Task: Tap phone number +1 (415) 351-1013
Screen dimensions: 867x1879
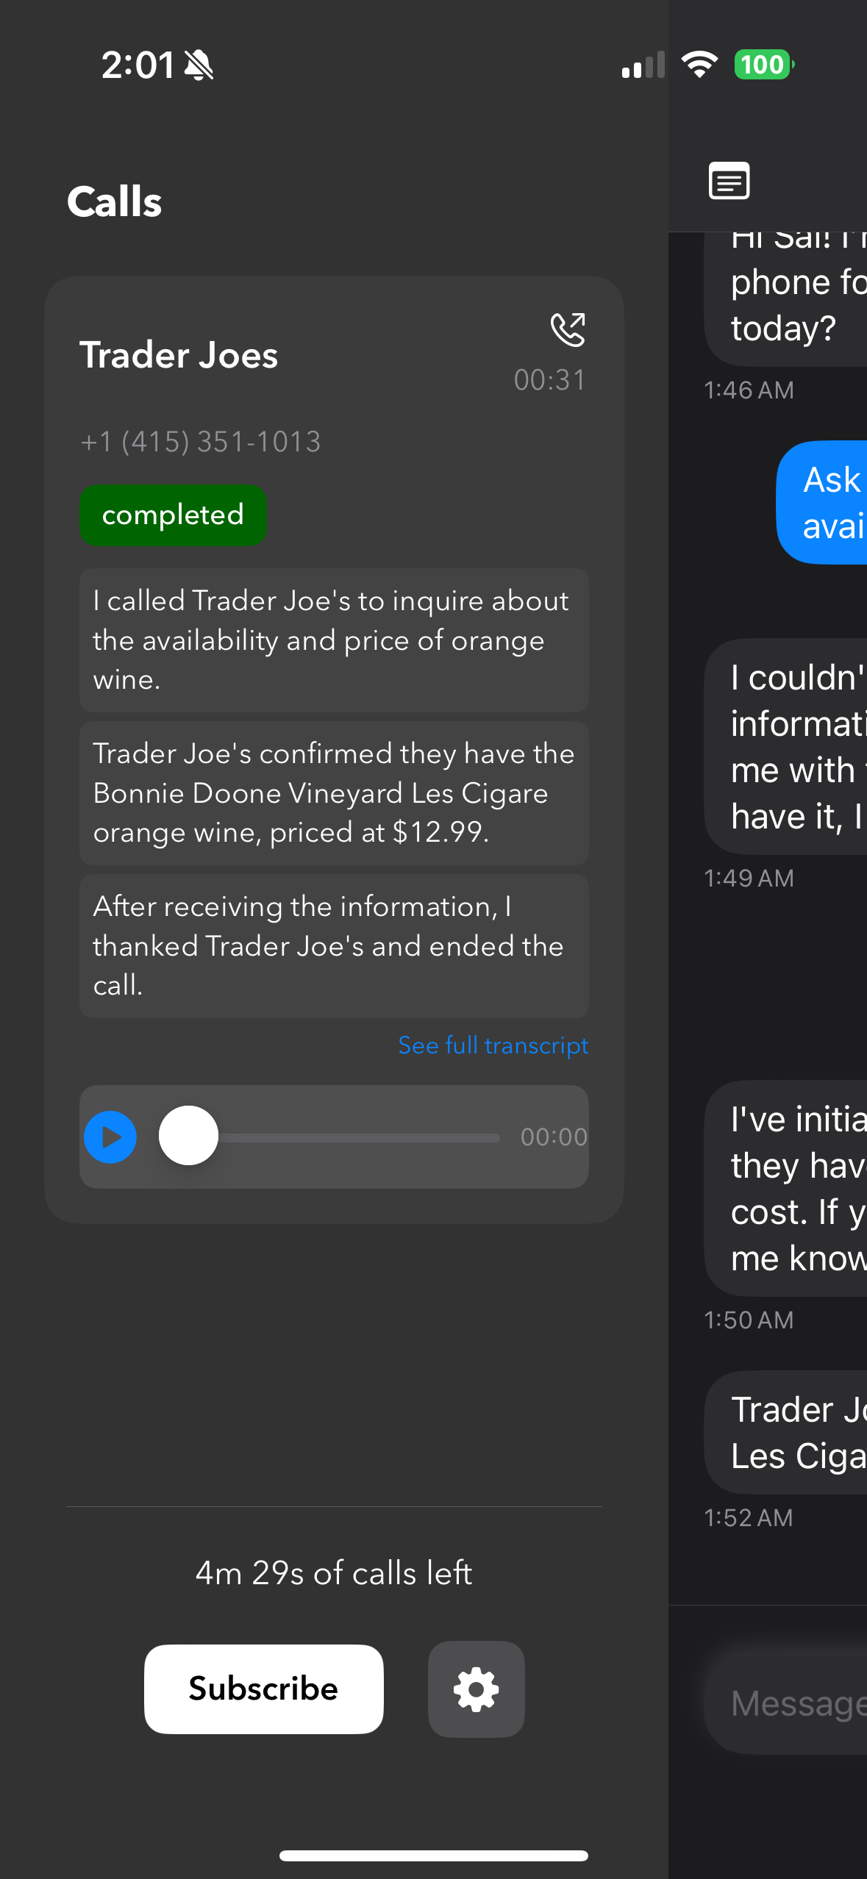Action: click(x=201, y=442)
